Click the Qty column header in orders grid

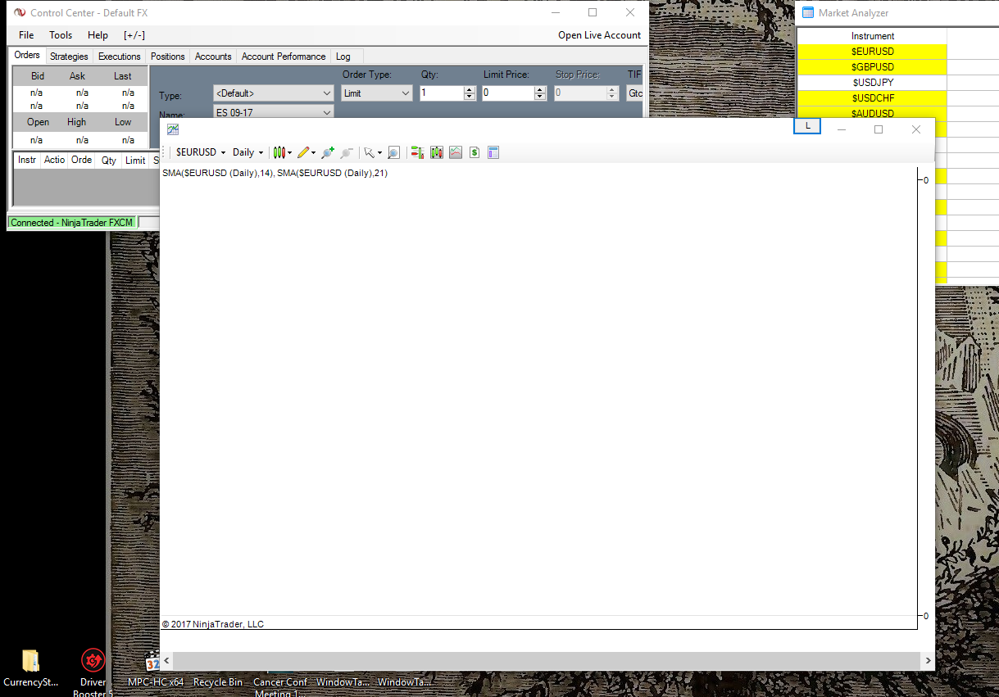coord(109,161)
